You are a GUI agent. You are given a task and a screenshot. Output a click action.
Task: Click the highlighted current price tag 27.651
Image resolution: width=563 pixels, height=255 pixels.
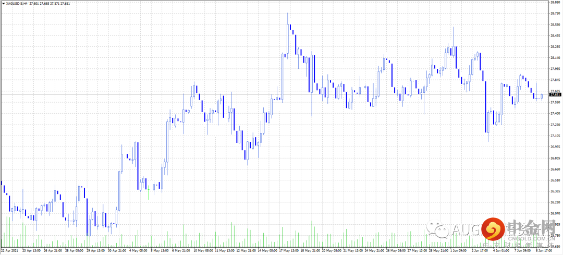click(556, 95)
